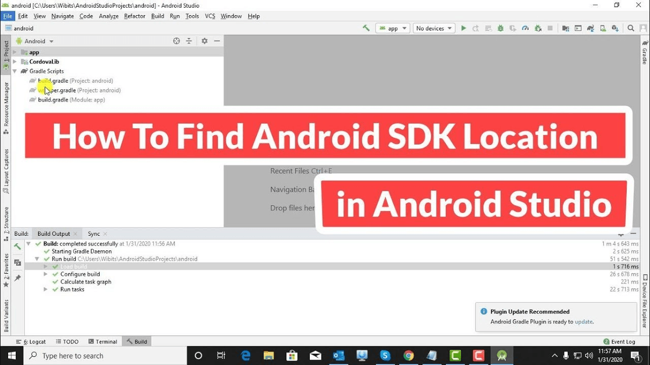Screen dimensions: 650x365
Task: Click the Apply Changes and Restart icon
Action: pyautogui.click(x=476, y=28)
